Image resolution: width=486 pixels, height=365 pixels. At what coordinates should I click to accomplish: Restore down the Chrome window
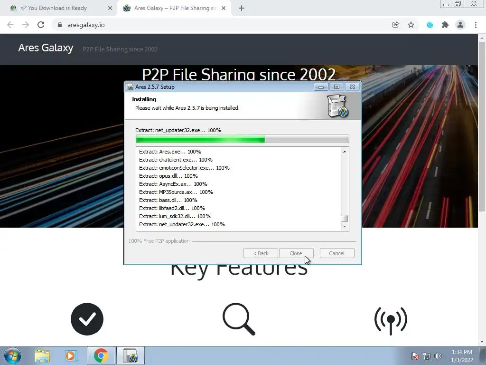[458, 4]
